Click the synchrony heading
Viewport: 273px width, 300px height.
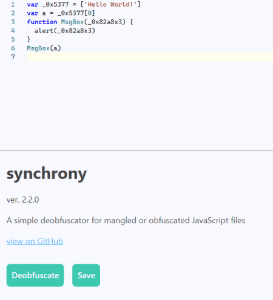pyautogui.click(x=47, y=174)
